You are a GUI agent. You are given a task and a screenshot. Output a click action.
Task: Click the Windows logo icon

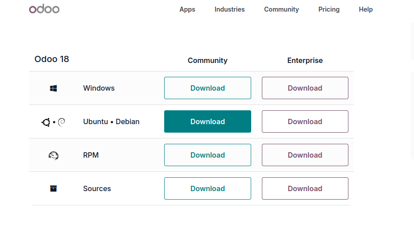(x=54, y=88)
